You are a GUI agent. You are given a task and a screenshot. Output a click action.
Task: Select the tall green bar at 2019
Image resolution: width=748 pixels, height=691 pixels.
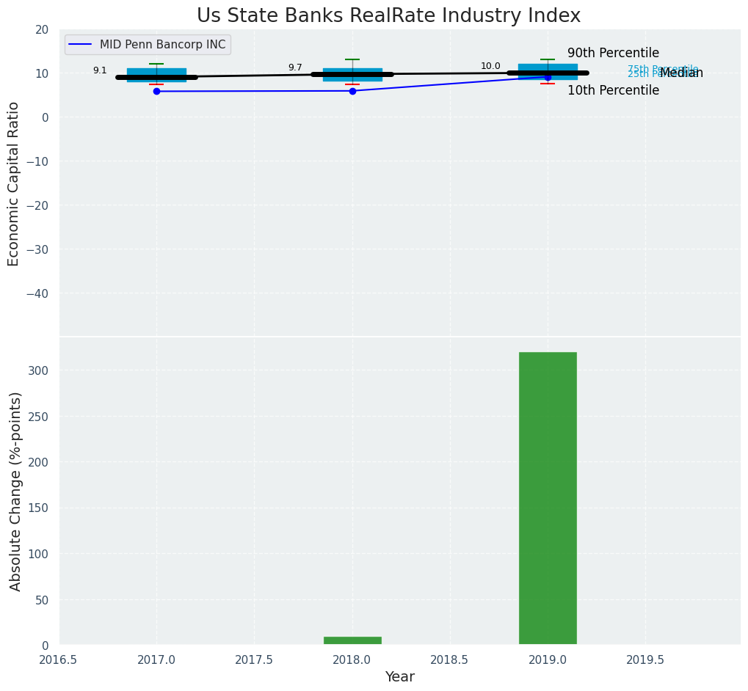pos(548,498)
